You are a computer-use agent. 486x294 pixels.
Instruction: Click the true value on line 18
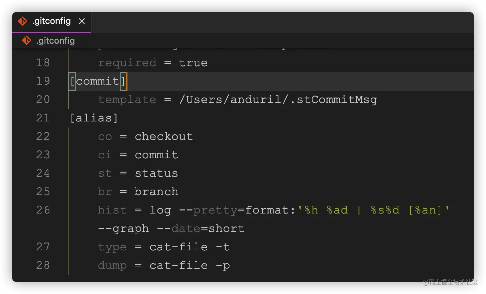pos(193,63)
